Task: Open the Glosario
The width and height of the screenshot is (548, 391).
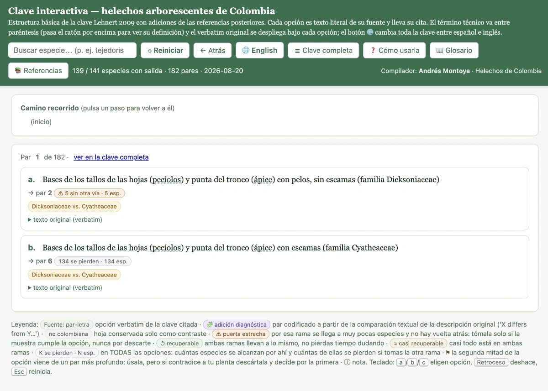Action: pos(454,50)
